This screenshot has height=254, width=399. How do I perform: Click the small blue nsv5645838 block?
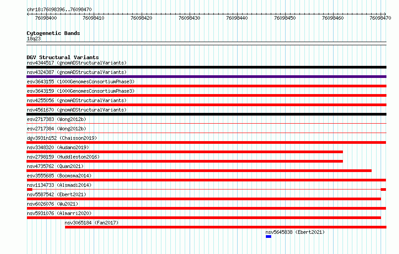[x=269, y=237]
